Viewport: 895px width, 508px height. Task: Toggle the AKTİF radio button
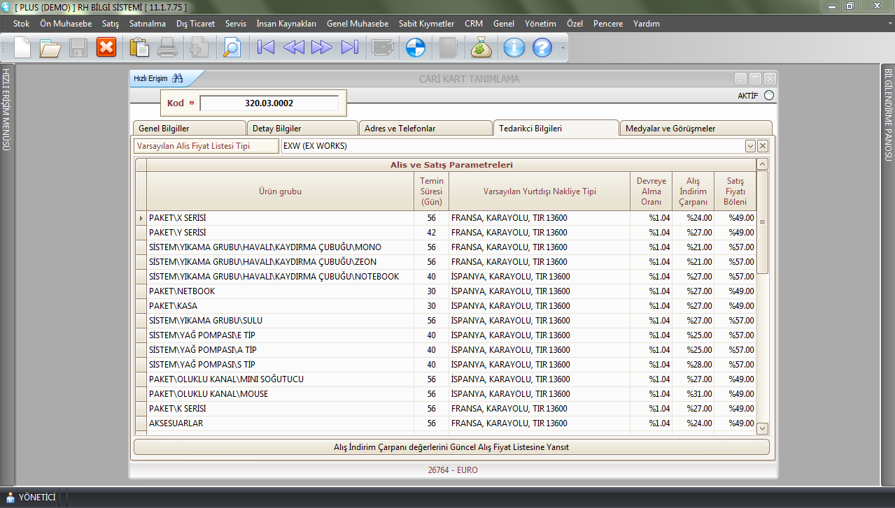click(x=769, y=96)
